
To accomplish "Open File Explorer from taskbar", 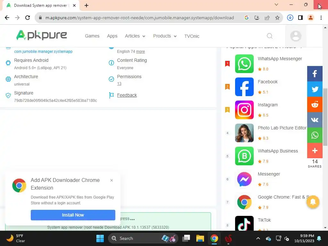I will click(x=200, y=238).
